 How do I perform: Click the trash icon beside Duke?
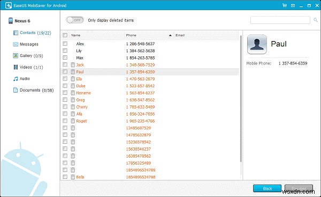pyautogui.click(x=73, y=86)
